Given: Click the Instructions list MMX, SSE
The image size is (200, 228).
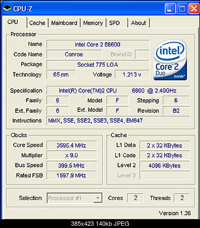Looking at the screenshot, I should [118, 120].
